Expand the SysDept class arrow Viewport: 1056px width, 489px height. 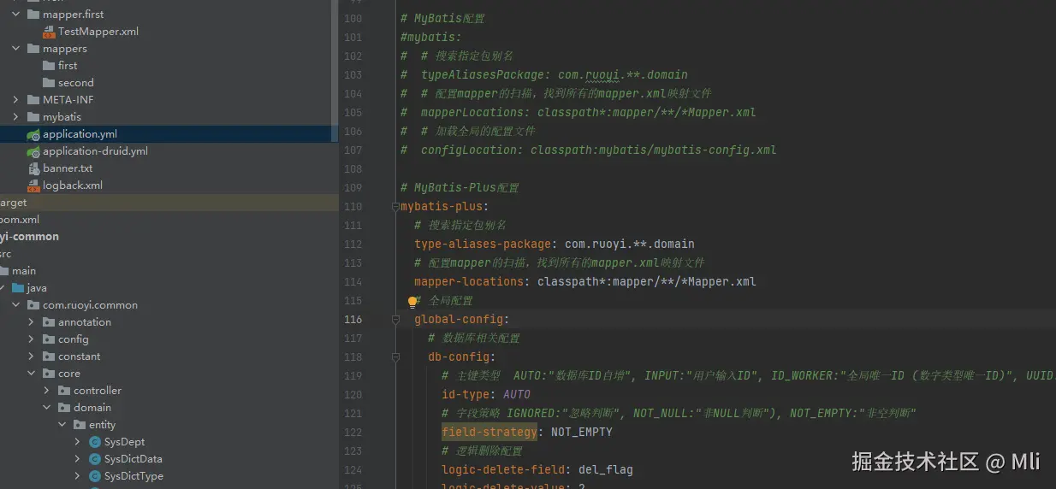tap(78, 442)
